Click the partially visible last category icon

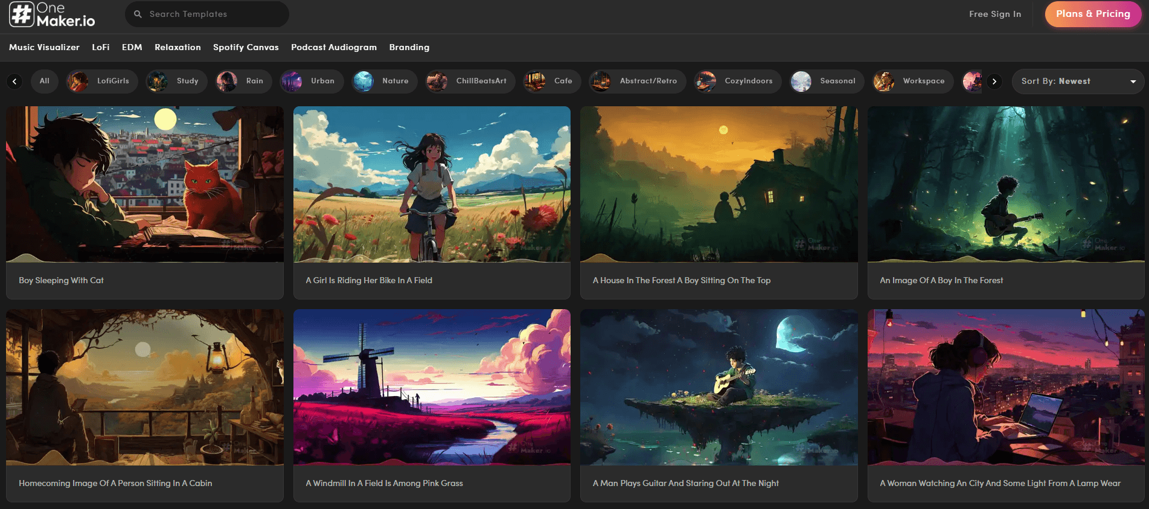[972, 81]
